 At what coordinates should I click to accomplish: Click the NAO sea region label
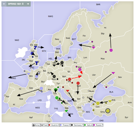[17, 40]
